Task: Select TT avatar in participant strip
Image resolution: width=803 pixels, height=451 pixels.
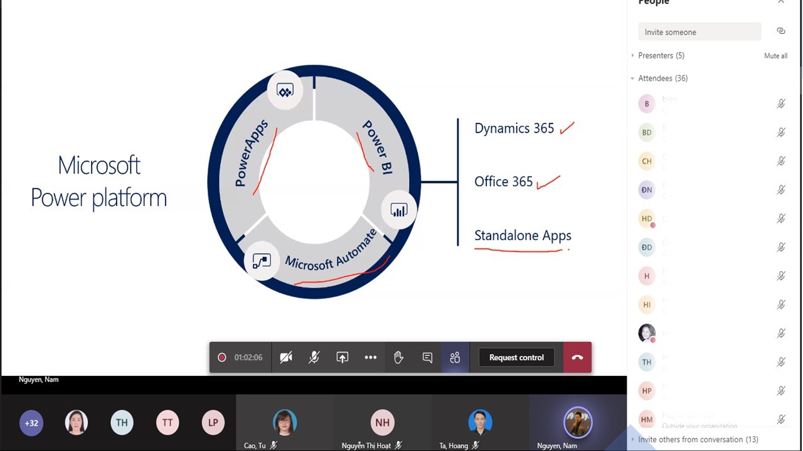Action: 168,423
